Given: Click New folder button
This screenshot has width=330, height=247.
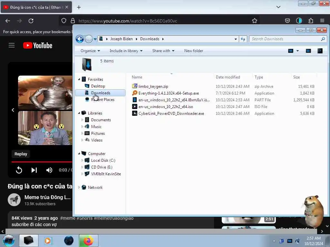Looking at the screenshot, I should pos(194,51).
